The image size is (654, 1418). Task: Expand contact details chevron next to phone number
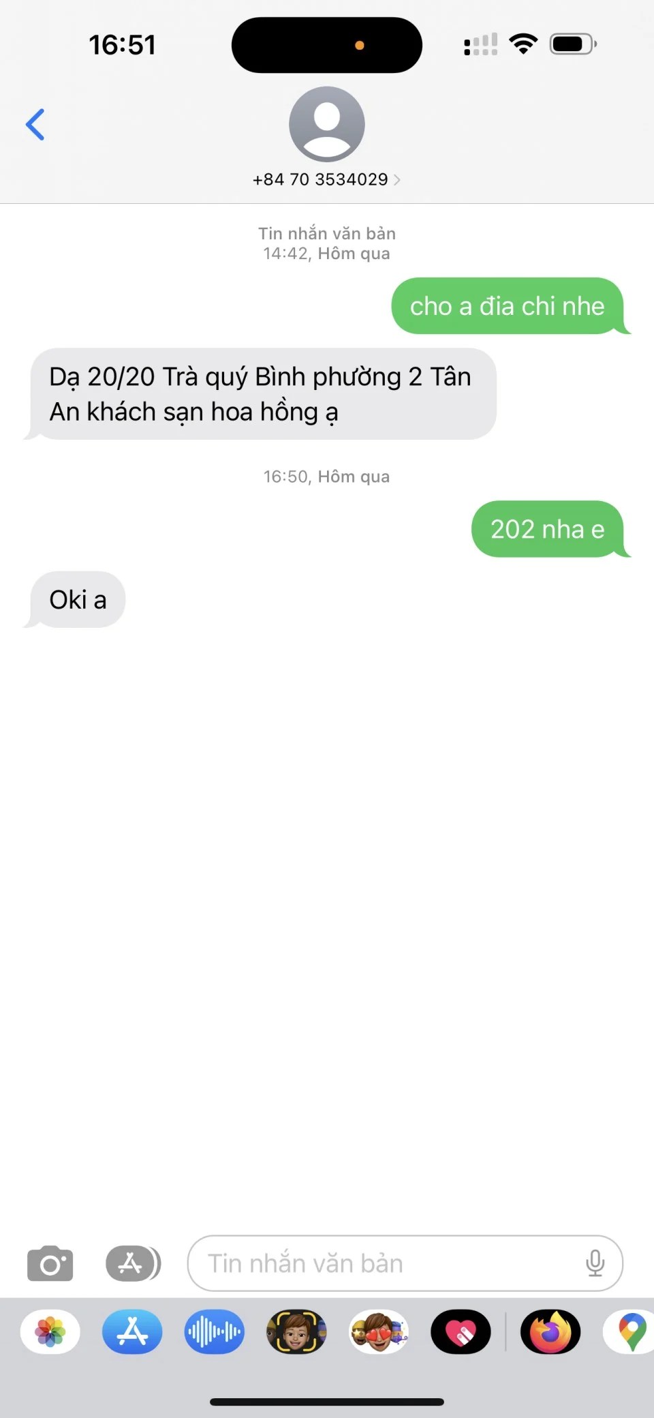[x=396, y=180]
